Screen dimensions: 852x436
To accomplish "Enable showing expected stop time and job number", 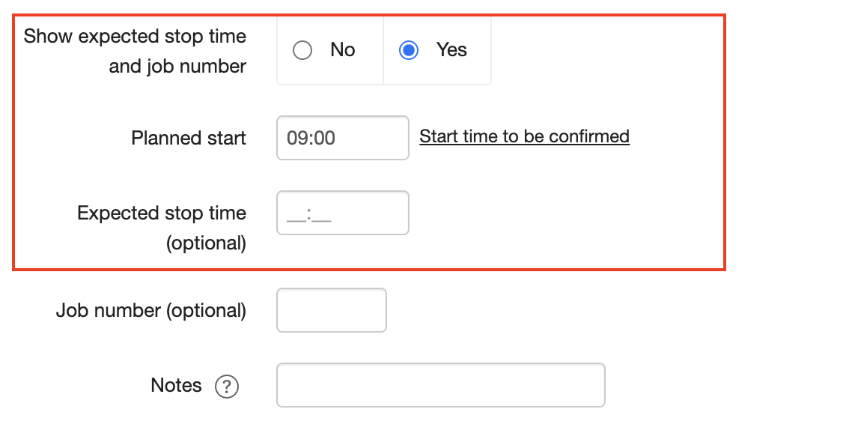I will [x=408, y=49].
